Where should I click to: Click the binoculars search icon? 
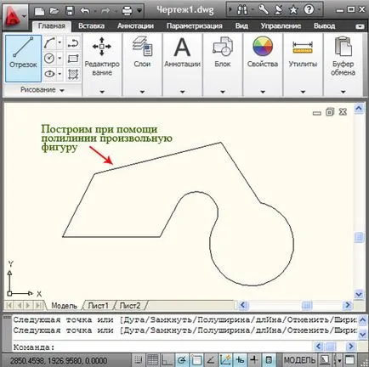(x=241, y=10)
